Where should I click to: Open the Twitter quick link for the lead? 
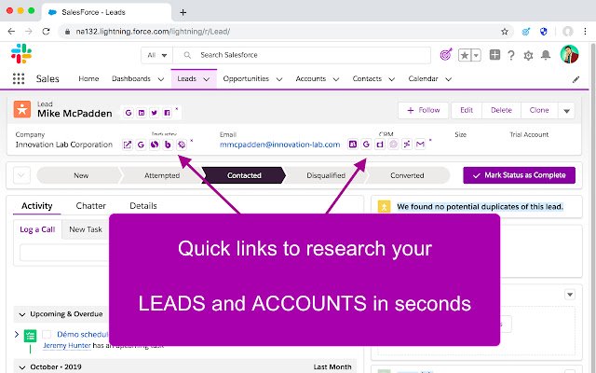click(154, 113)
